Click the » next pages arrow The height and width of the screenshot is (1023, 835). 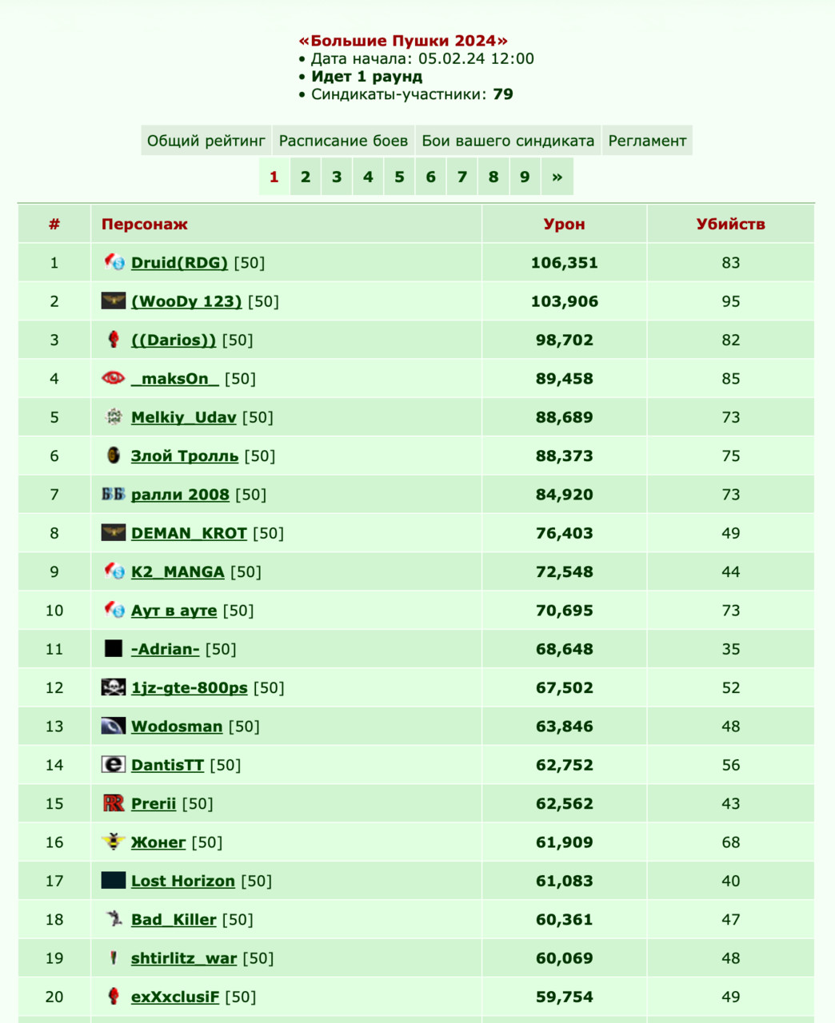tap(557, 177)
